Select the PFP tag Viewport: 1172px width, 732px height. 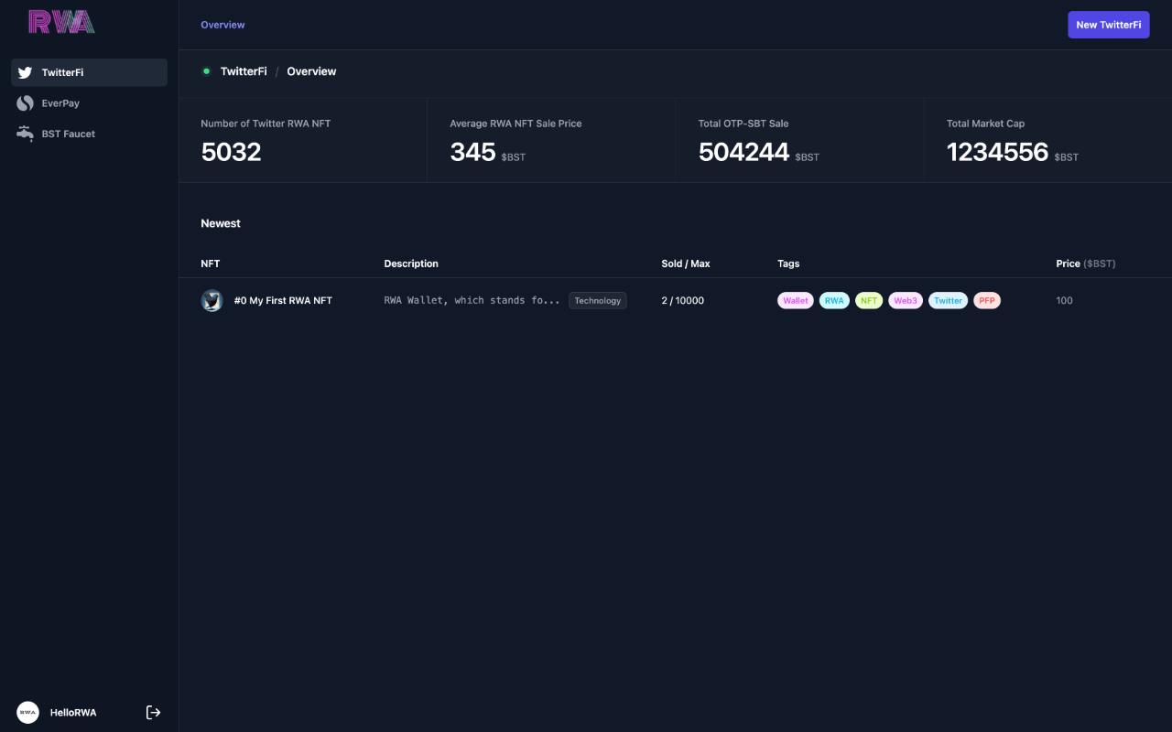tap(986, 300)
